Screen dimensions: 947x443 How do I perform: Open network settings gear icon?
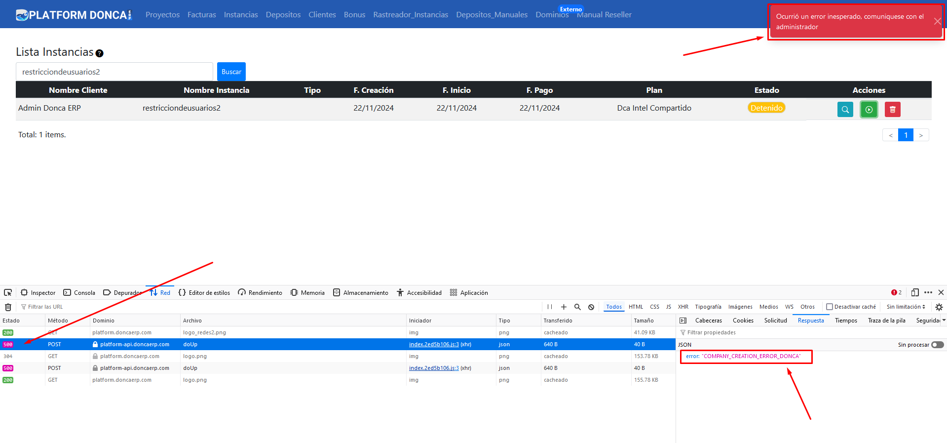[939, 307]
